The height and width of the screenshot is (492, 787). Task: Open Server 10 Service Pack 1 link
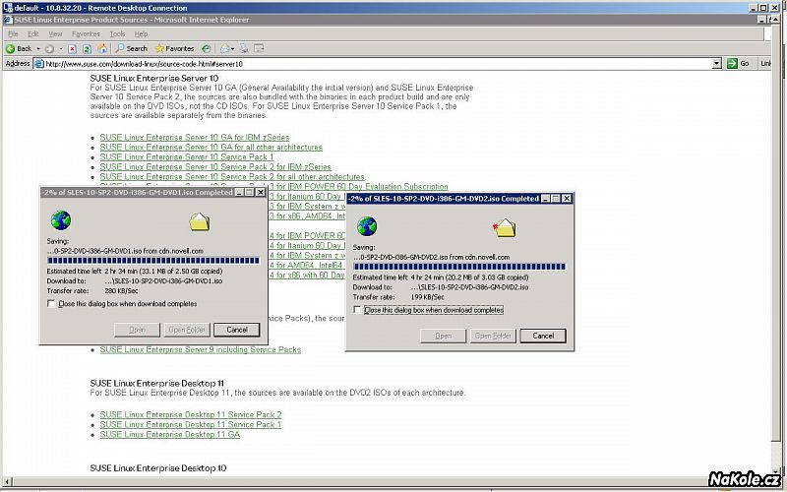click(187, 156)
